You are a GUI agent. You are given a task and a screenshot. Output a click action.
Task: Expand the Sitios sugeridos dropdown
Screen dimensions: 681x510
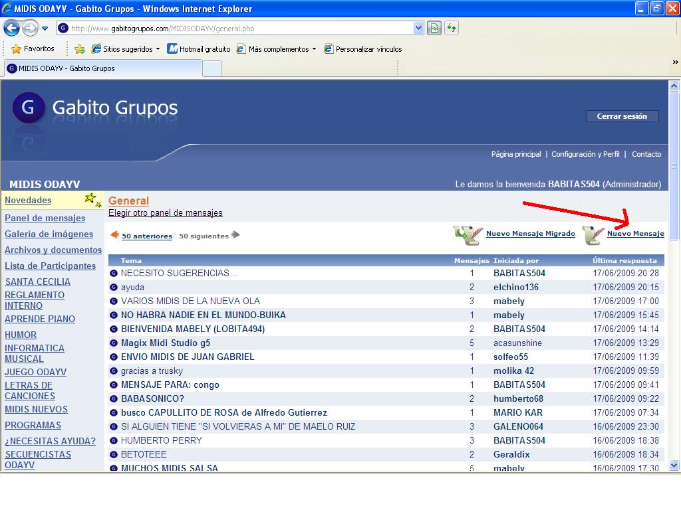[x=158, y=49]
